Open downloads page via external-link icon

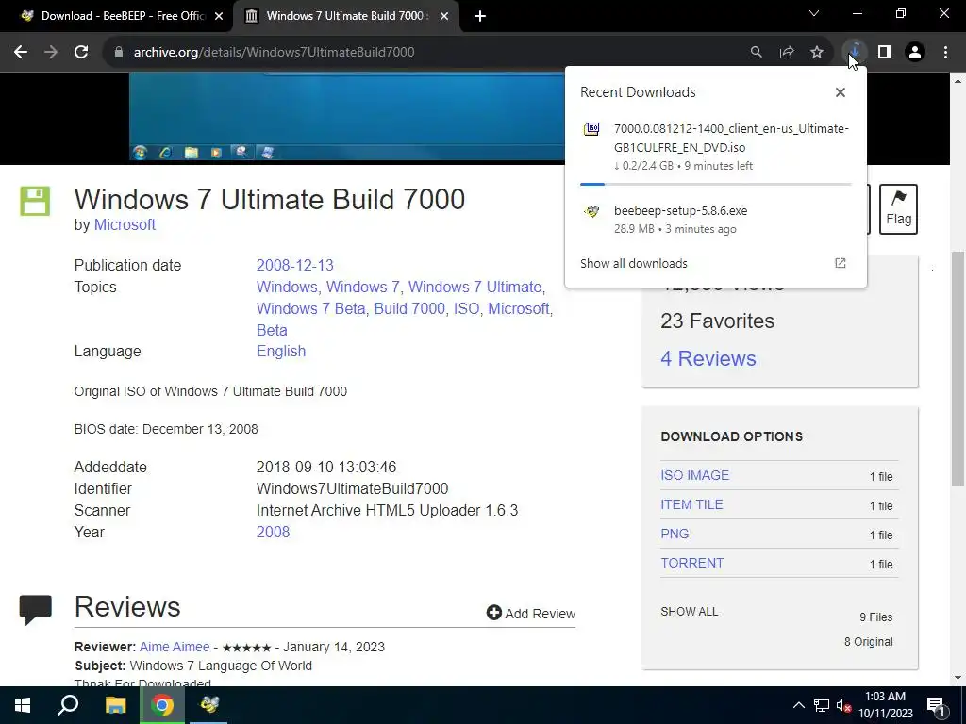click(x=841, y=264)
